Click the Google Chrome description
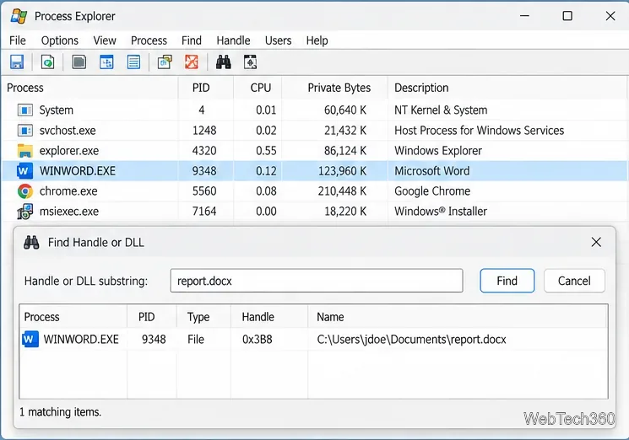The width and height of the screenshot is (629, 440). (432, 191)
